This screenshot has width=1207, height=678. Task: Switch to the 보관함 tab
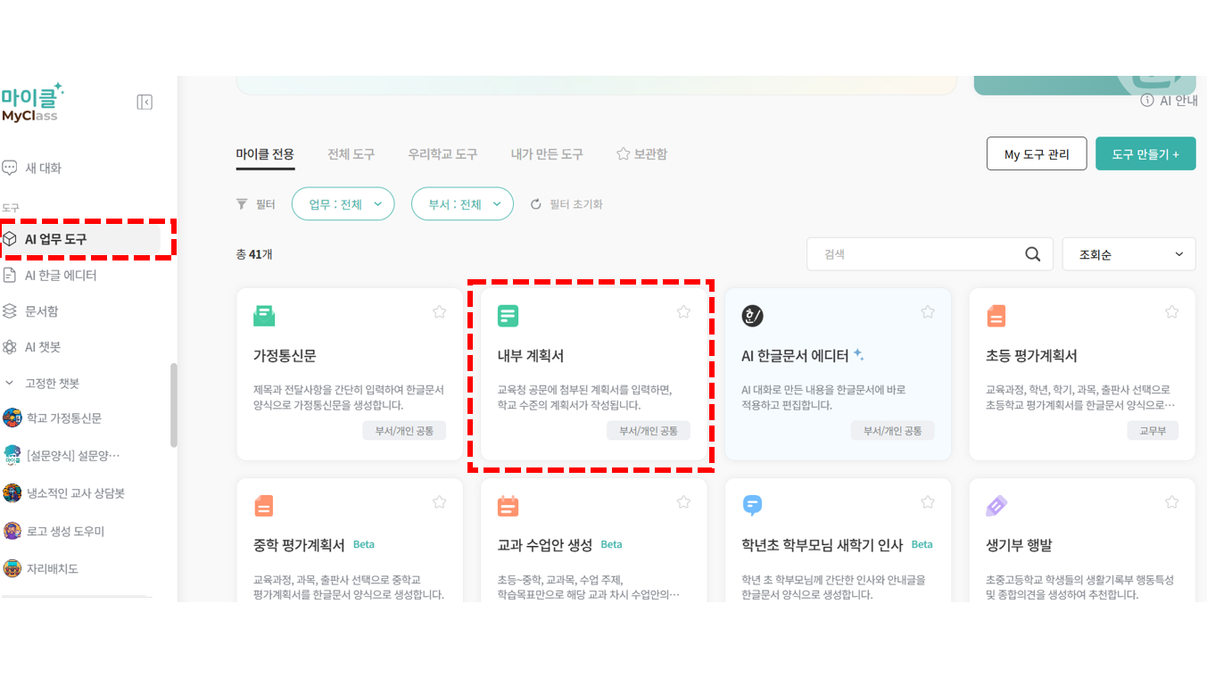pos(641,154)
